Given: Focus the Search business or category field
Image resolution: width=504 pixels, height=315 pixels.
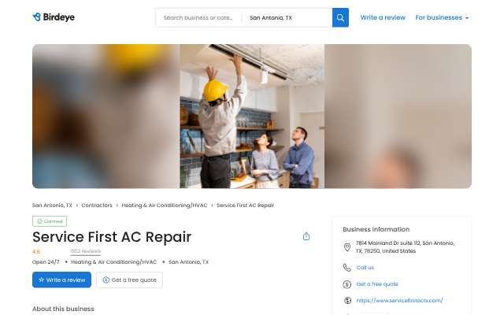Looking at the screenshot, I should 198,17.
